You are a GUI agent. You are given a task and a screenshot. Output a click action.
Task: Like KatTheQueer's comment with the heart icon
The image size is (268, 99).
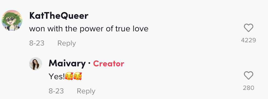[248, 28]
